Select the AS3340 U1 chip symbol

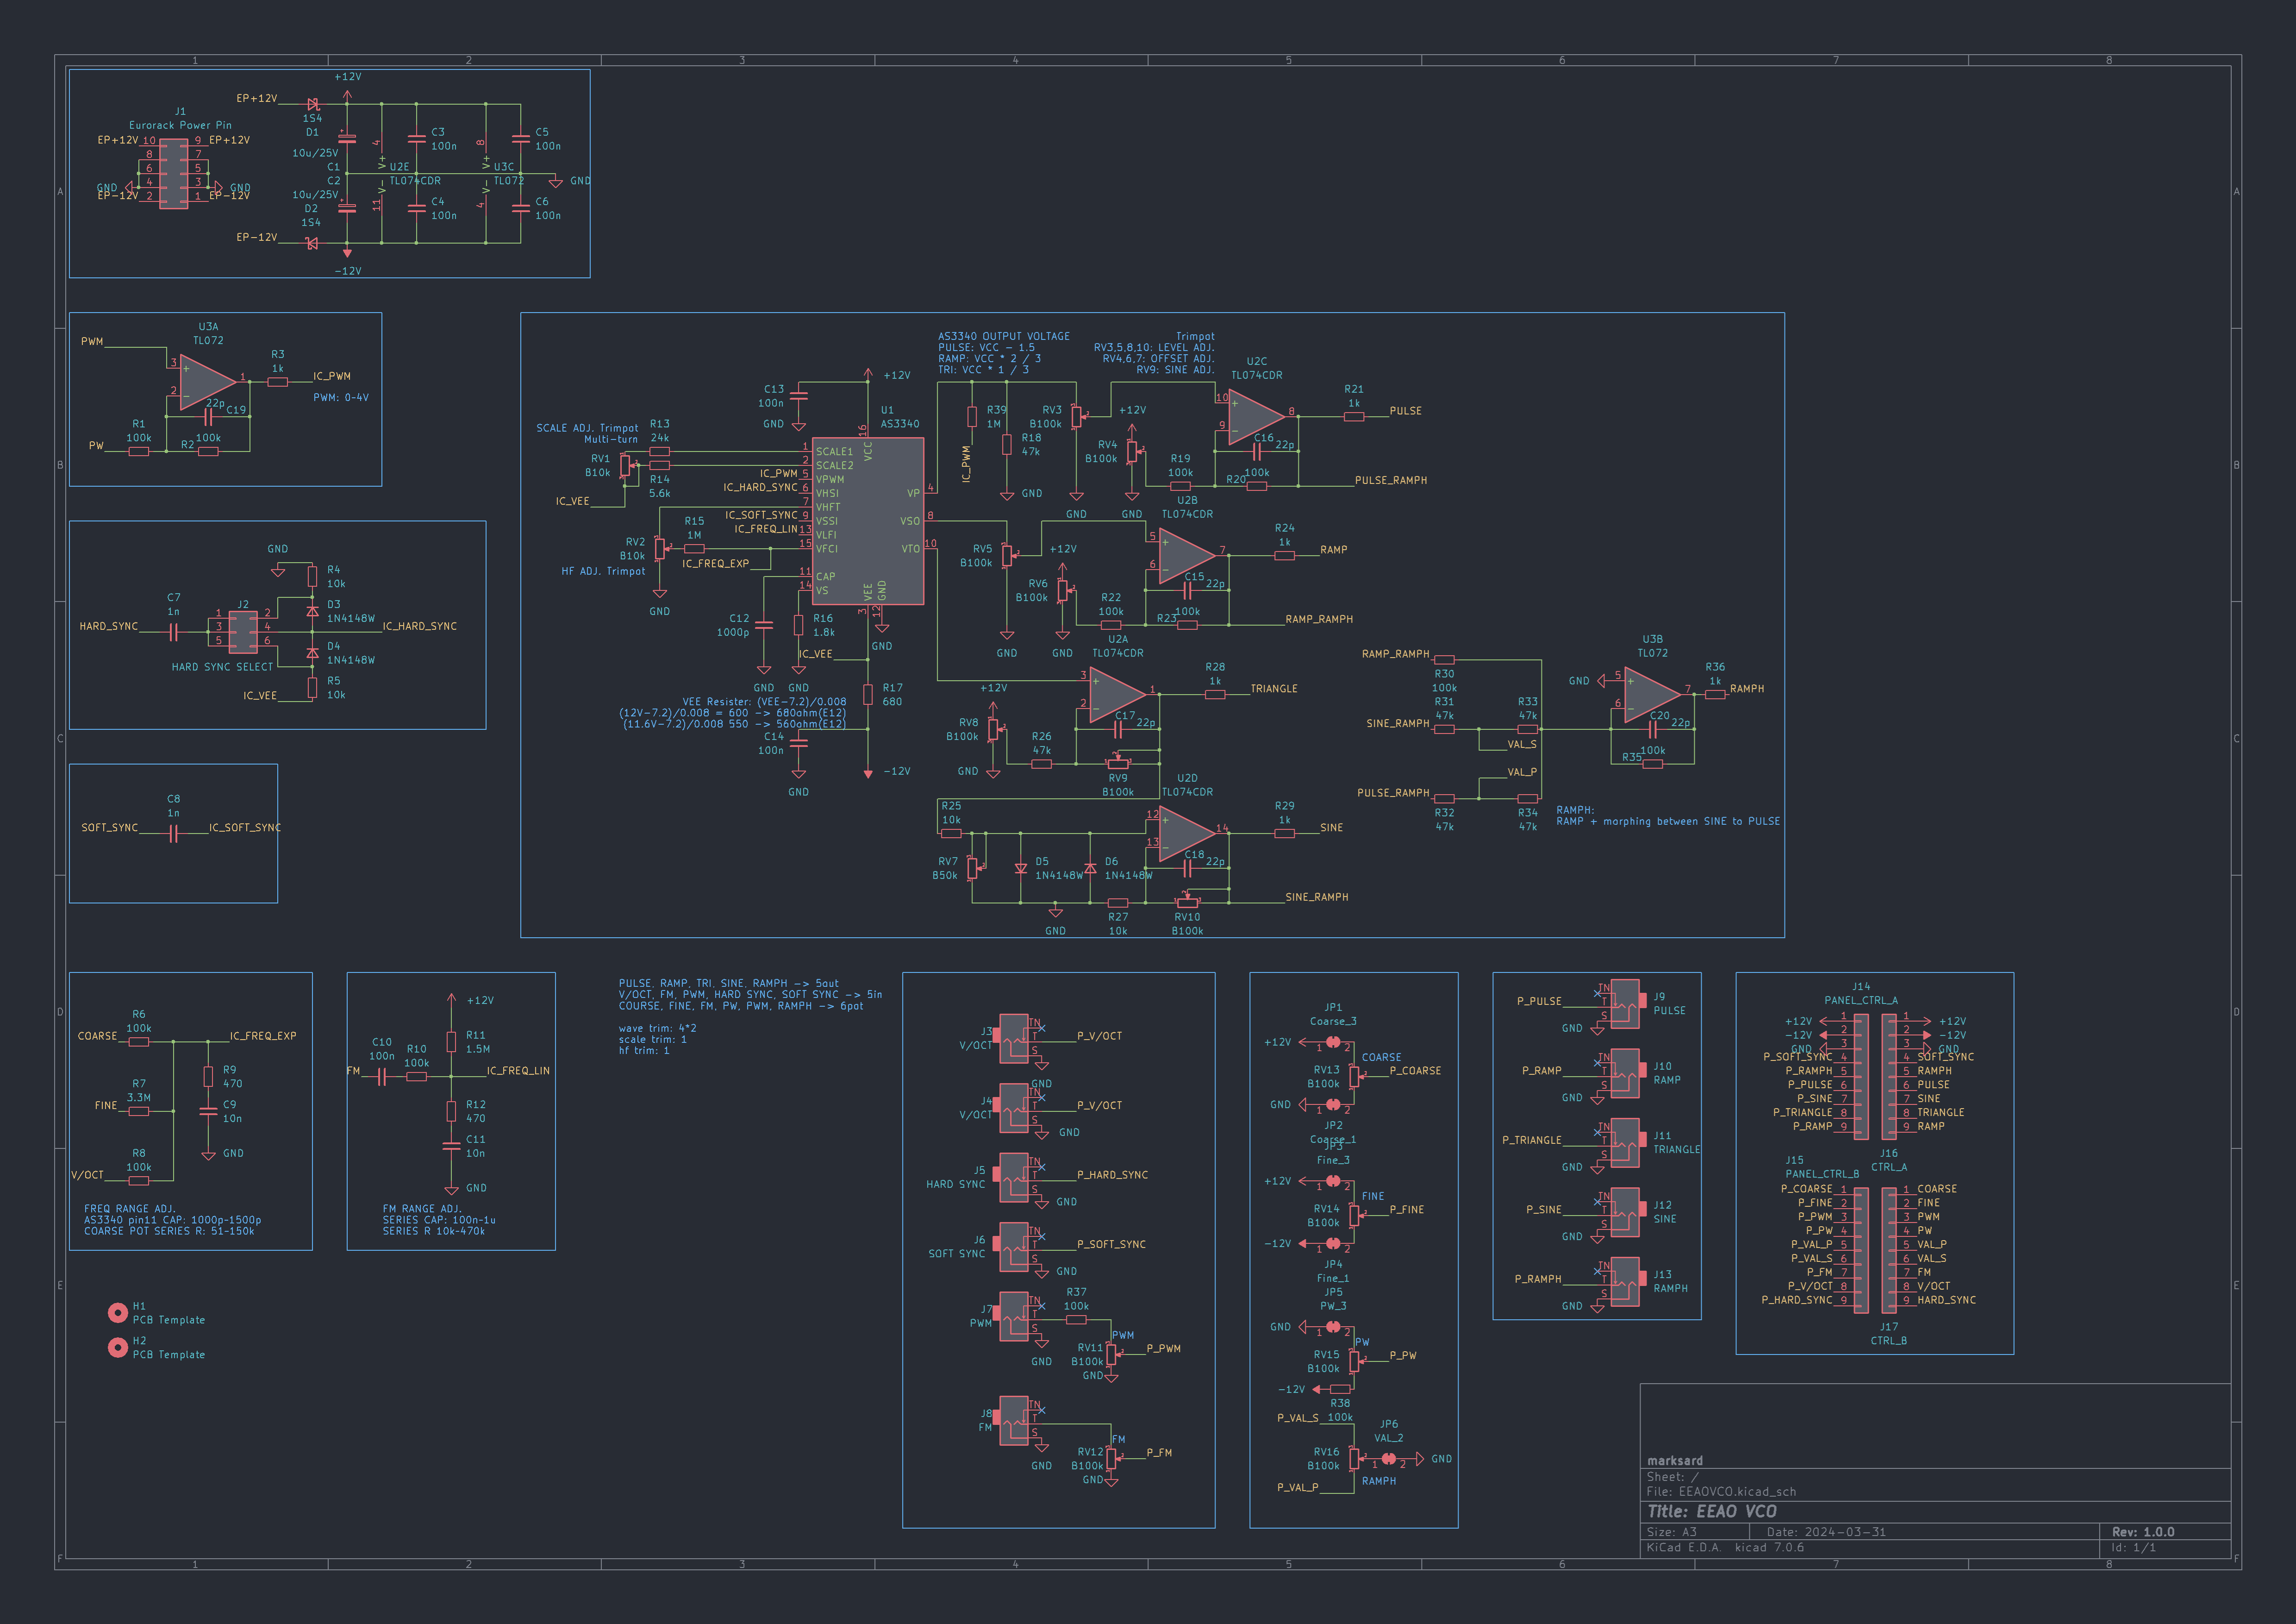[867, 520]
